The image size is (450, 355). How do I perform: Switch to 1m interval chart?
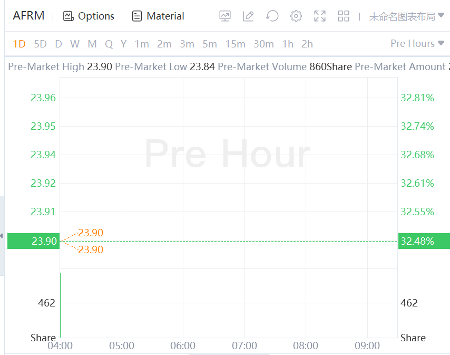pyautogui.click(x=142, y=44)
